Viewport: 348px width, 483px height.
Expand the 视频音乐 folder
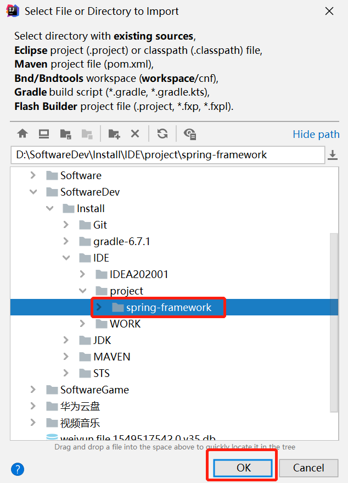[33, 423]
